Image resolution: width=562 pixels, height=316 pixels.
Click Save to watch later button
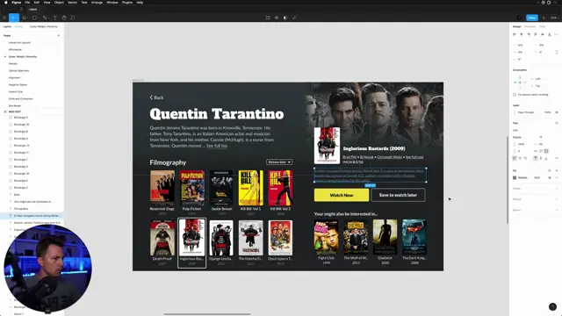click(398, 195)
